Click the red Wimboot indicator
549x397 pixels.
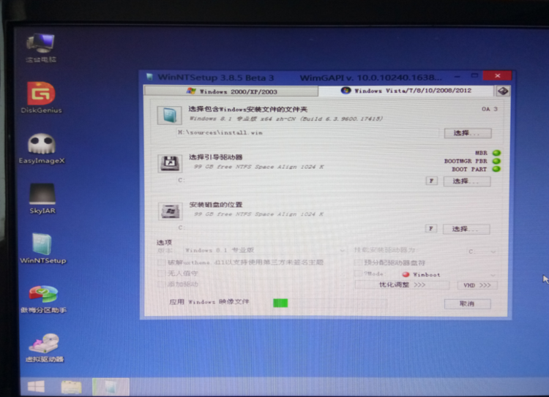pos(406,275)
